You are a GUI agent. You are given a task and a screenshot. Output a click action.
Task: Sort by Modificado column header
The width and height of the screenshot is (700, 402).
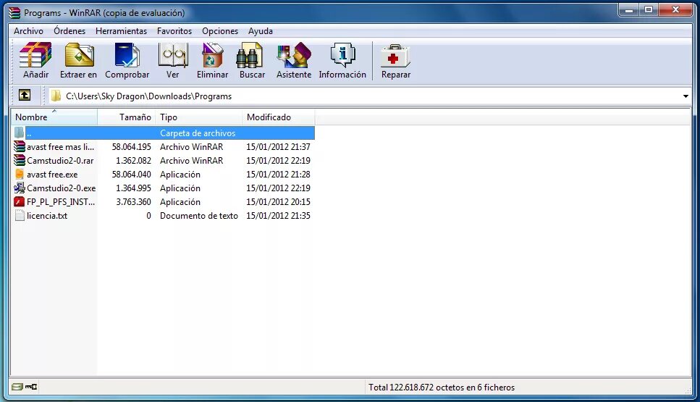tap(278, 117)
